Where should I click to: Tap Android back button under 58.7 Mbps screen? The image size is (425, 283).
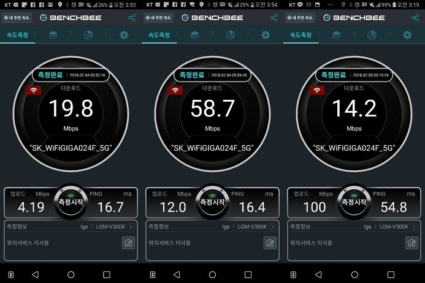[x=177, y=274]
